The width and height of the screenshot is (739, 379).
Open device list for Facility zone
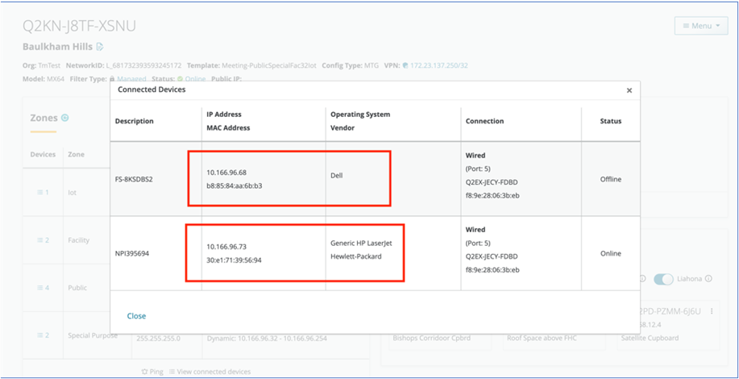pyautogui.click(x=43, y=240)
